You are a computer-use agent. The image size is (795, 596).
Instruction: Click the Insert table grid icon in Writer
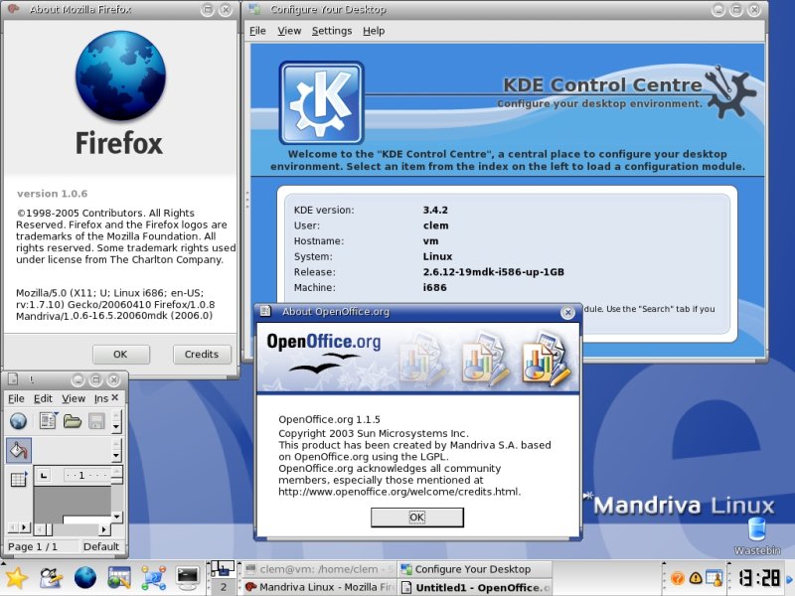click(19, 479)
